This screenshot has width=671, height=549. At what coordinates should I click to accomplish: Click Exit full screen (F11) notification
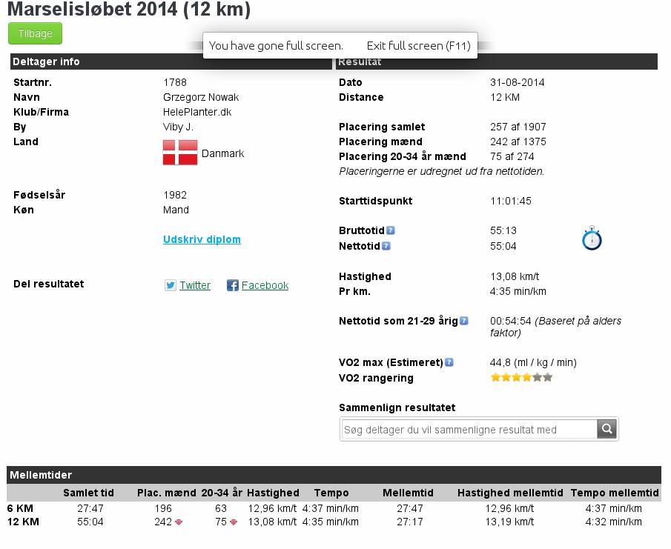point(419,45)
